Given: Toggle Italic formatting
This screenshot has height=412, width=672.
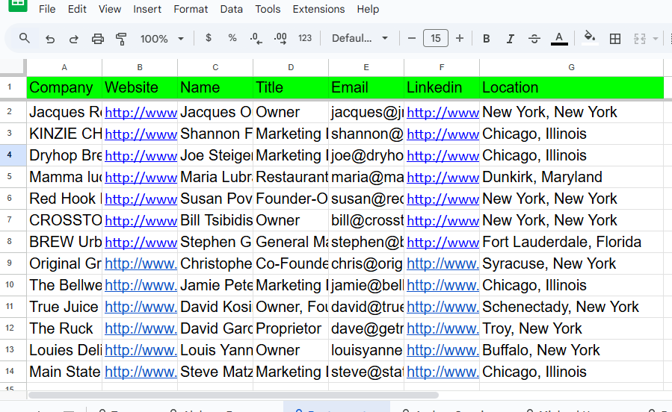Looking at the screenshot, I should pos(510,39).
